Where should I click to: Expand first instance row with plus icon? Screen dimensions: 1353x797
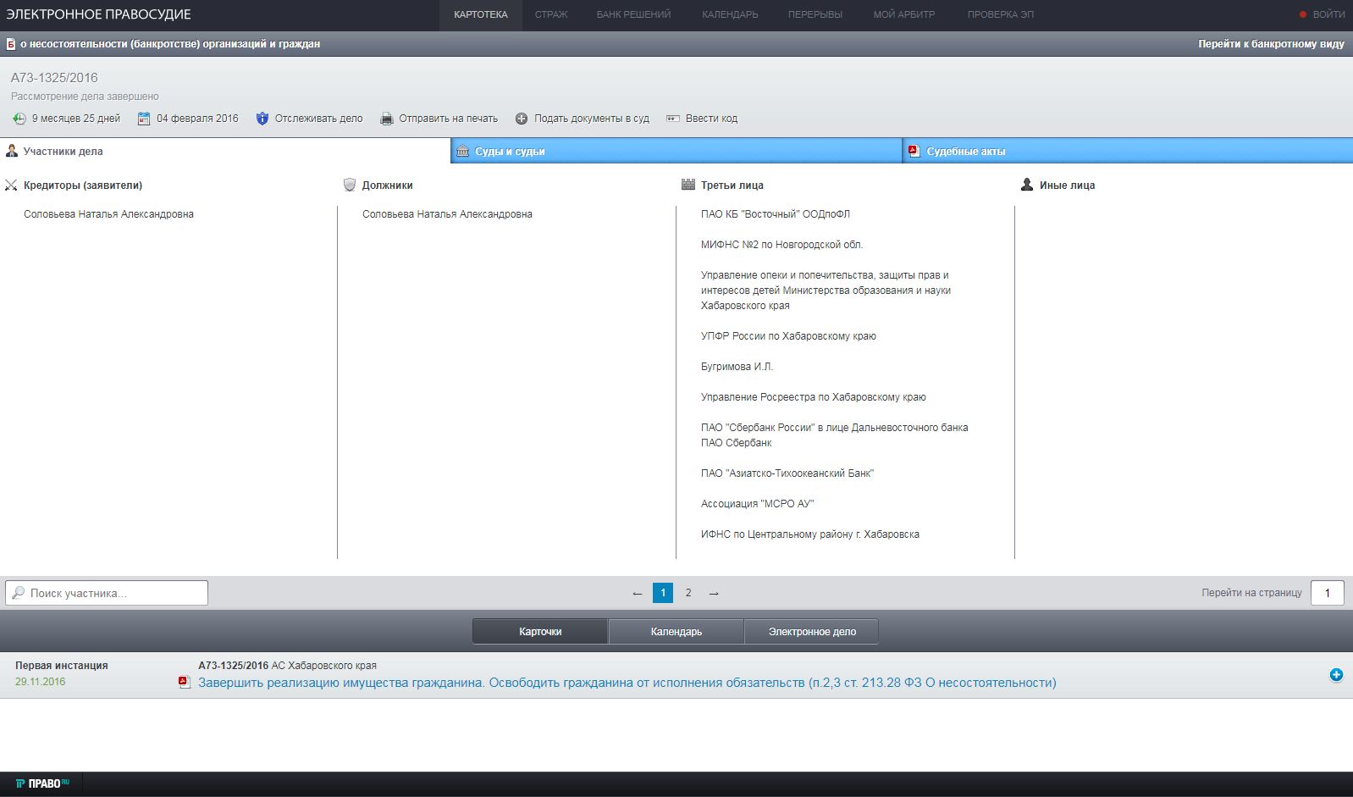[x=1336, y=675]
